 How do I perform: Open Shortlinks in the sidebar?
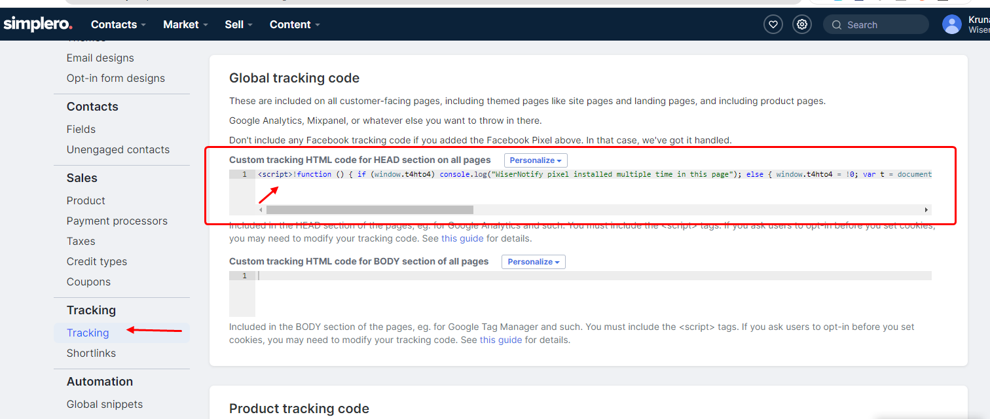[x=91, y=353]
